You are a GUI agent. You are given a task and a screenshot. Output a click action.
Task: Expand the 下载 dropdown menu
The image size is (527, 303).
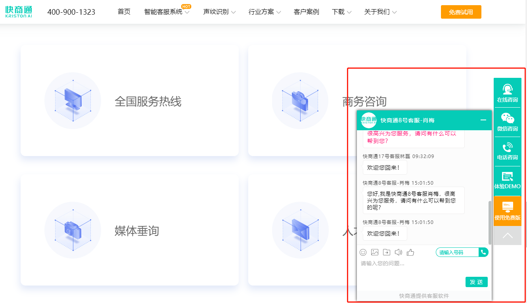[341, 12]
